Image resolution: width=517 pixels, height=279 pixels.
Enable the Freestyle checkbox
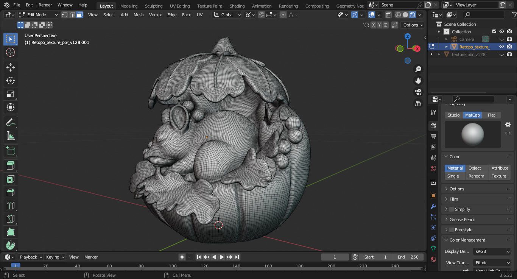pyautogui.click(x=452, y=230)
